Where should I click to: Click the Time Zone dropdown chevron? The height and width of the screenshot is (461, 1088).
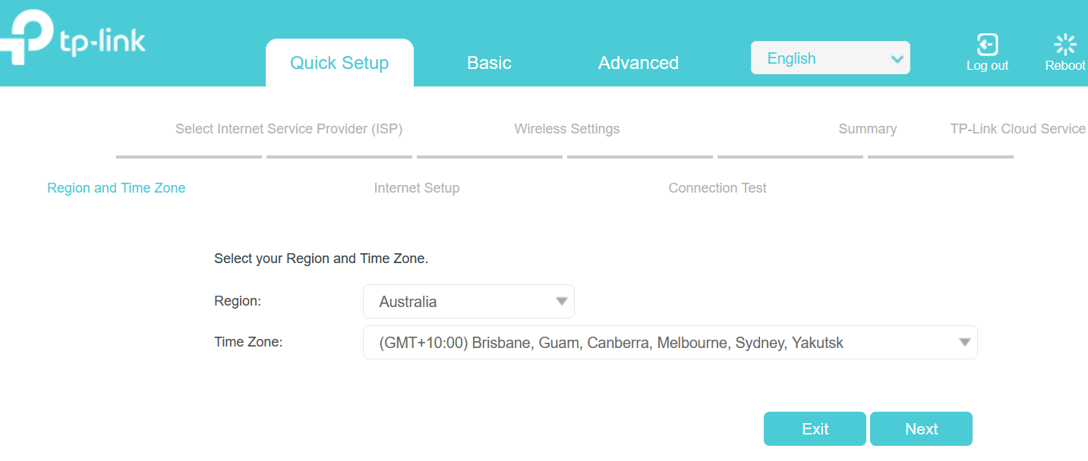point(965,342)
